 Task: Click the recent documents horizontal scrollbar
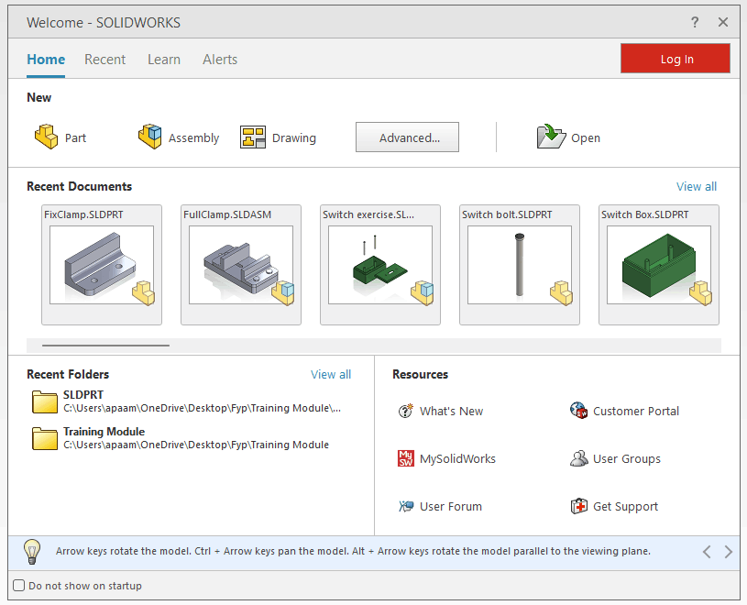click(105, 346)
